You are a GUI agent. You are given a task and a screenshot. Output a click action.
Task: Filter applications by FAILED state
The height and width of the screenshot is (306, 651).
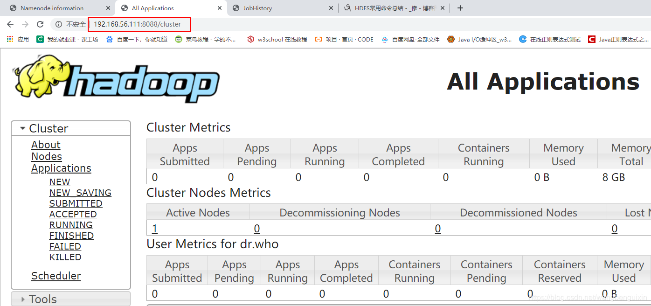65,246
